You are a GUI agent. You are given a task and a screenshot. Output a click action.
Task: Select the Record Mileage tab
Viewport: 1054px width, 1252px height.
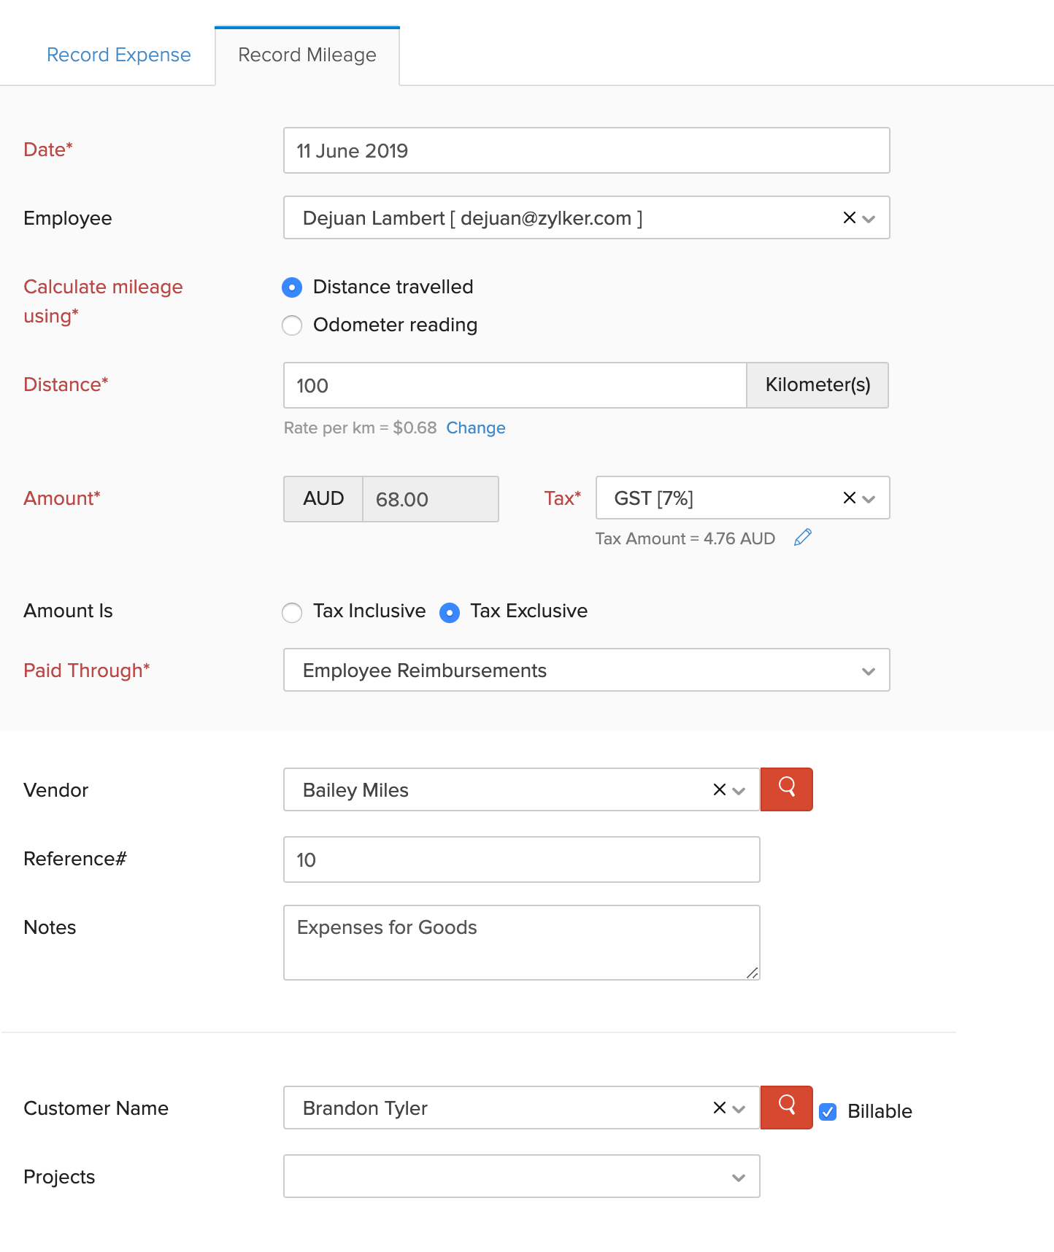[x=307, y=55]
